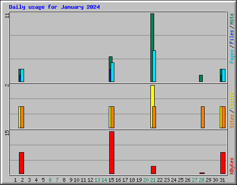The width and height of the screenshot is (237, 185).
Task: Select the yellow Visits bar for day 15
Action: point(110,117)
